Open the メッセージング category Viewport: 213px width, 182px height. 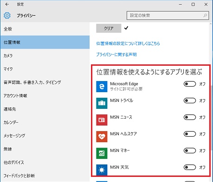pyautogui.click(x=45, y=136)
